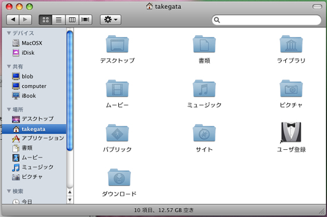Select the ライブラリ folder icon
The height and width of the screenshot is (217, 327).
click(291, 44)
